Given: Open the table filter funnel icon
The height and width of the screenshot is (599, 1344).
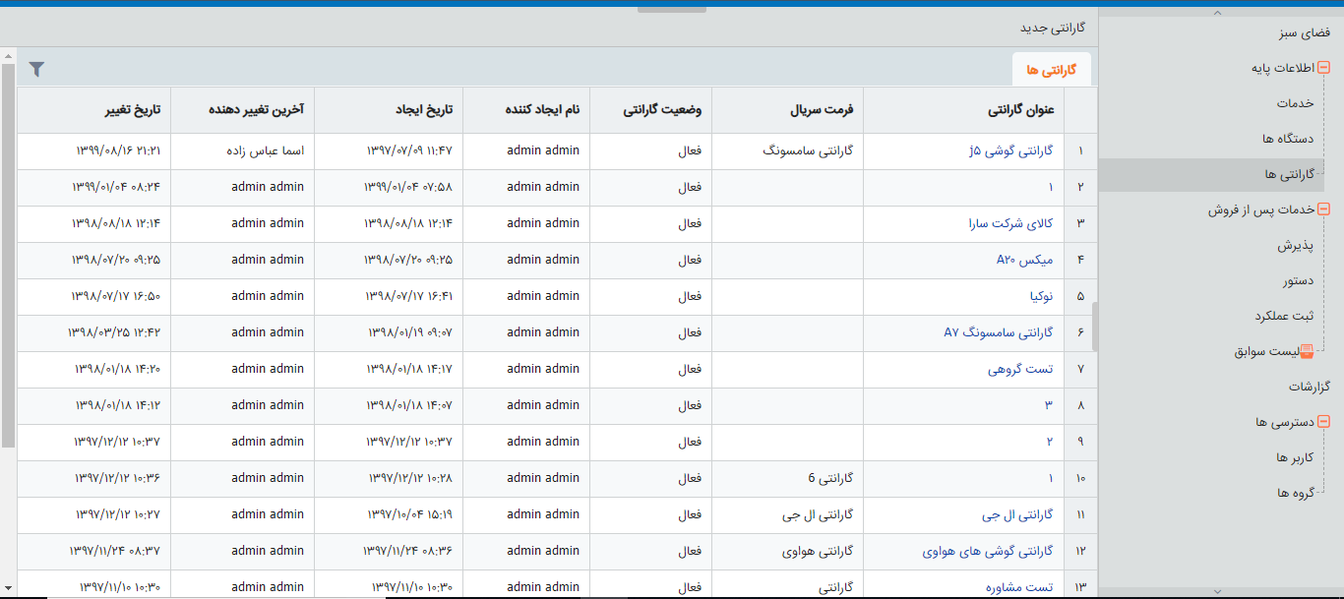Looking at the screenshot, I should pos(36,69).
